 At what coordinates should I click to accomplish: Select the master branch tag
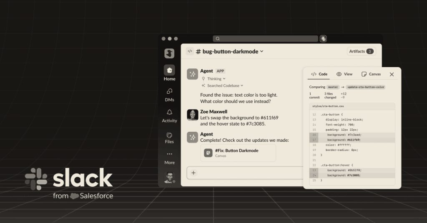(x=333, y=87)
